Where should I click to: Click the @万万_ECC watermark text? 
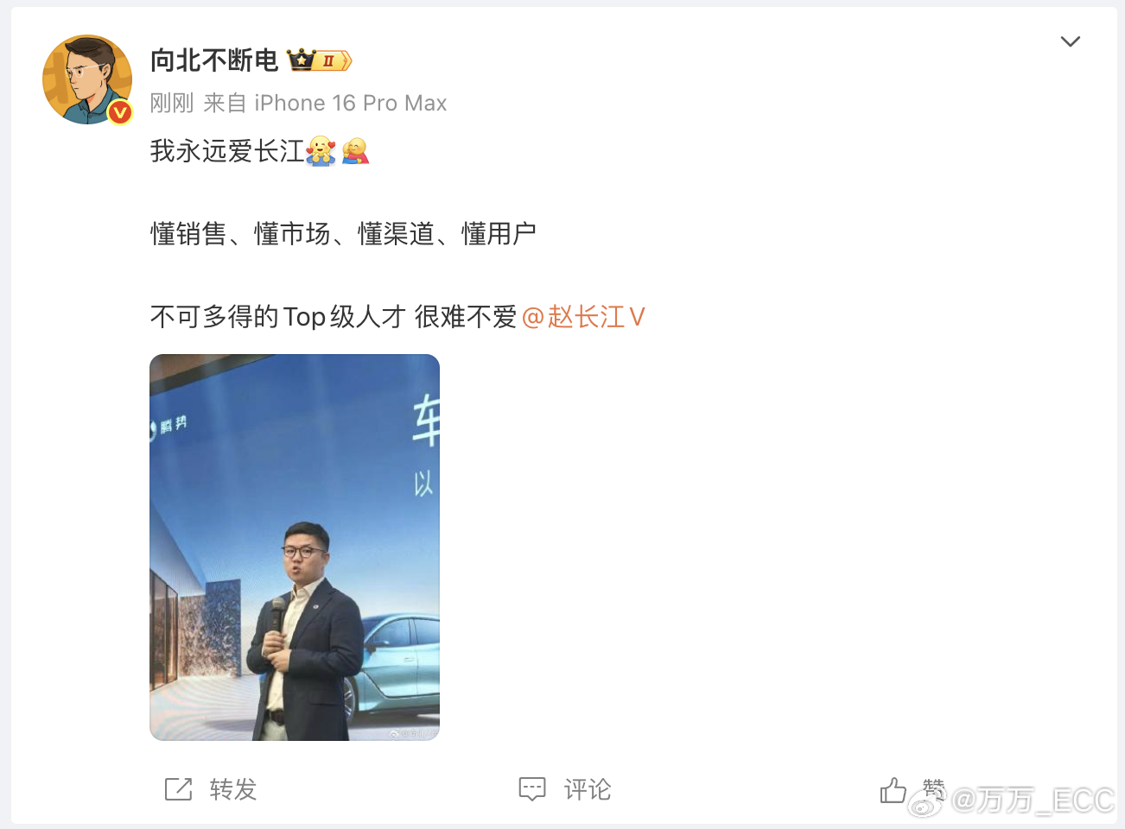1033,801
